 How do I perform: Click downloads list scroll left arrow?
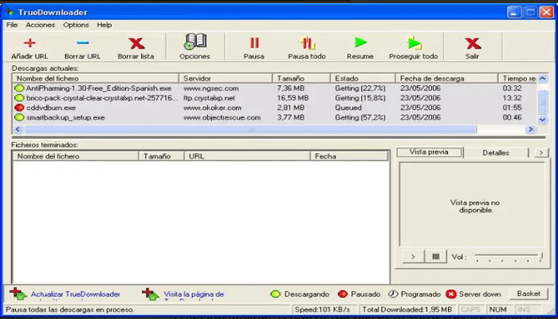(x=18, y=129)
